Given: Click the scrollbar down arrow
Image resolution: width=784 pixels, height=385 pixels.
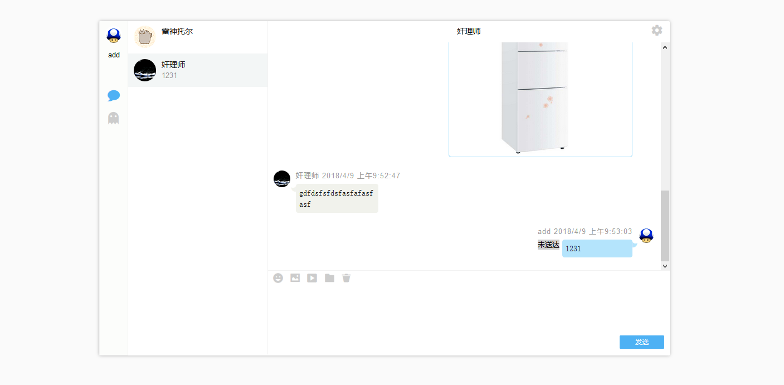Looking at the screenshot, I should click(665, 266).
